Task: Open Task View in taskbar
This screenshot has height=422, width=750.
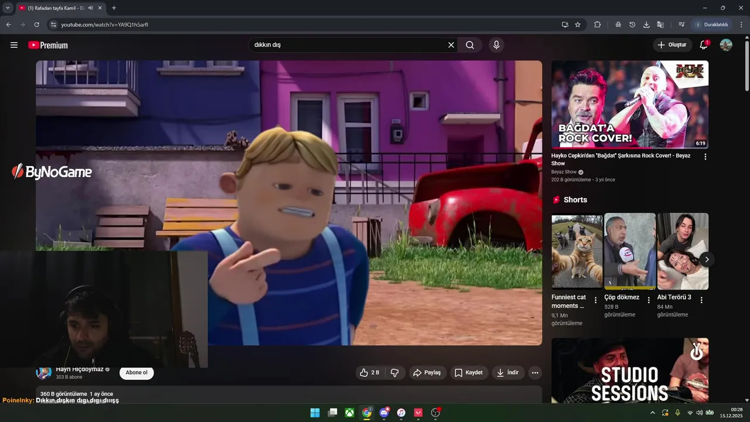Action: [332, 413]
